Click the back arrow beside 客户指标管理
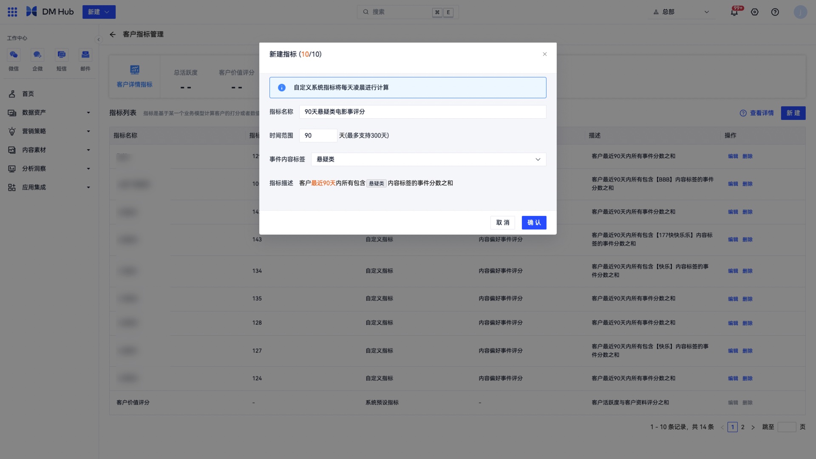 tap(113, 34)
